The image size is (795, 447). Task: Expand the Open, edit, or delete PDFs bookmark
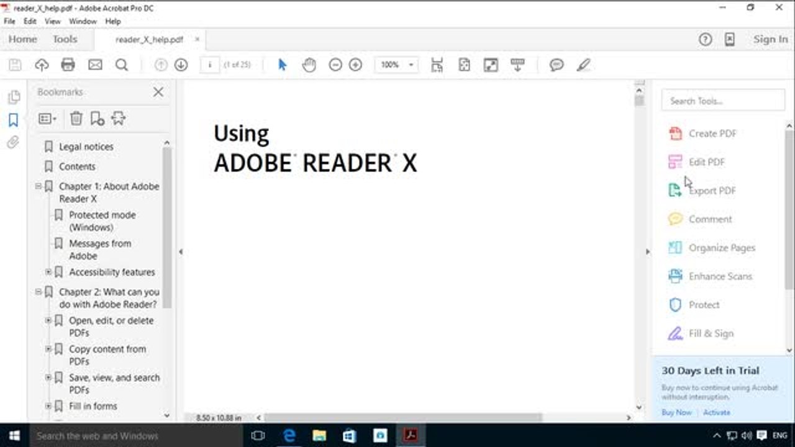(x=48, y=320)
